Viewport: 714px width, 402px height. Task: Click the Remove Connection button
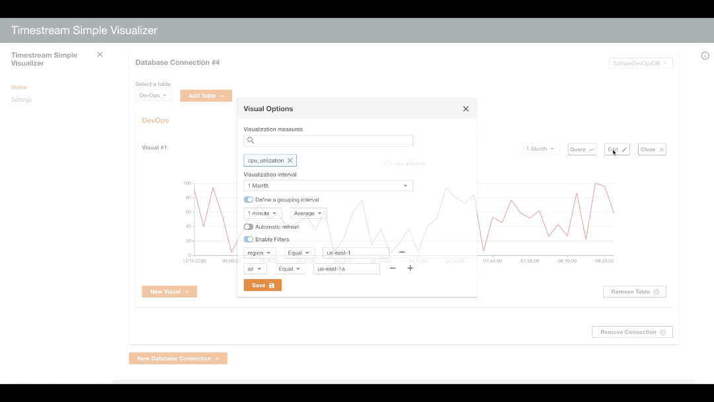(x=632, y=332)
